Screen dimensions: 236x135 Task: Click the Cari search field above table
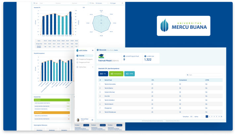pos(203,75)
